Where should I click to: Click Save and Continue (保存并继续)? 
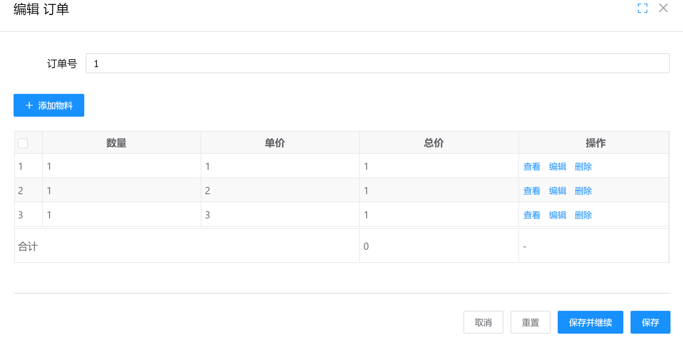click(x=590, y=322)
